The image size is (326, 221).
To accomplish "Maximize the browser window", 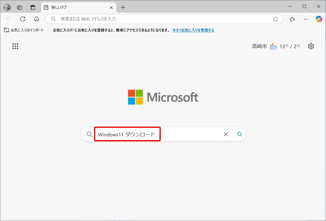I will pyautogui.click(x=304, y=7).
